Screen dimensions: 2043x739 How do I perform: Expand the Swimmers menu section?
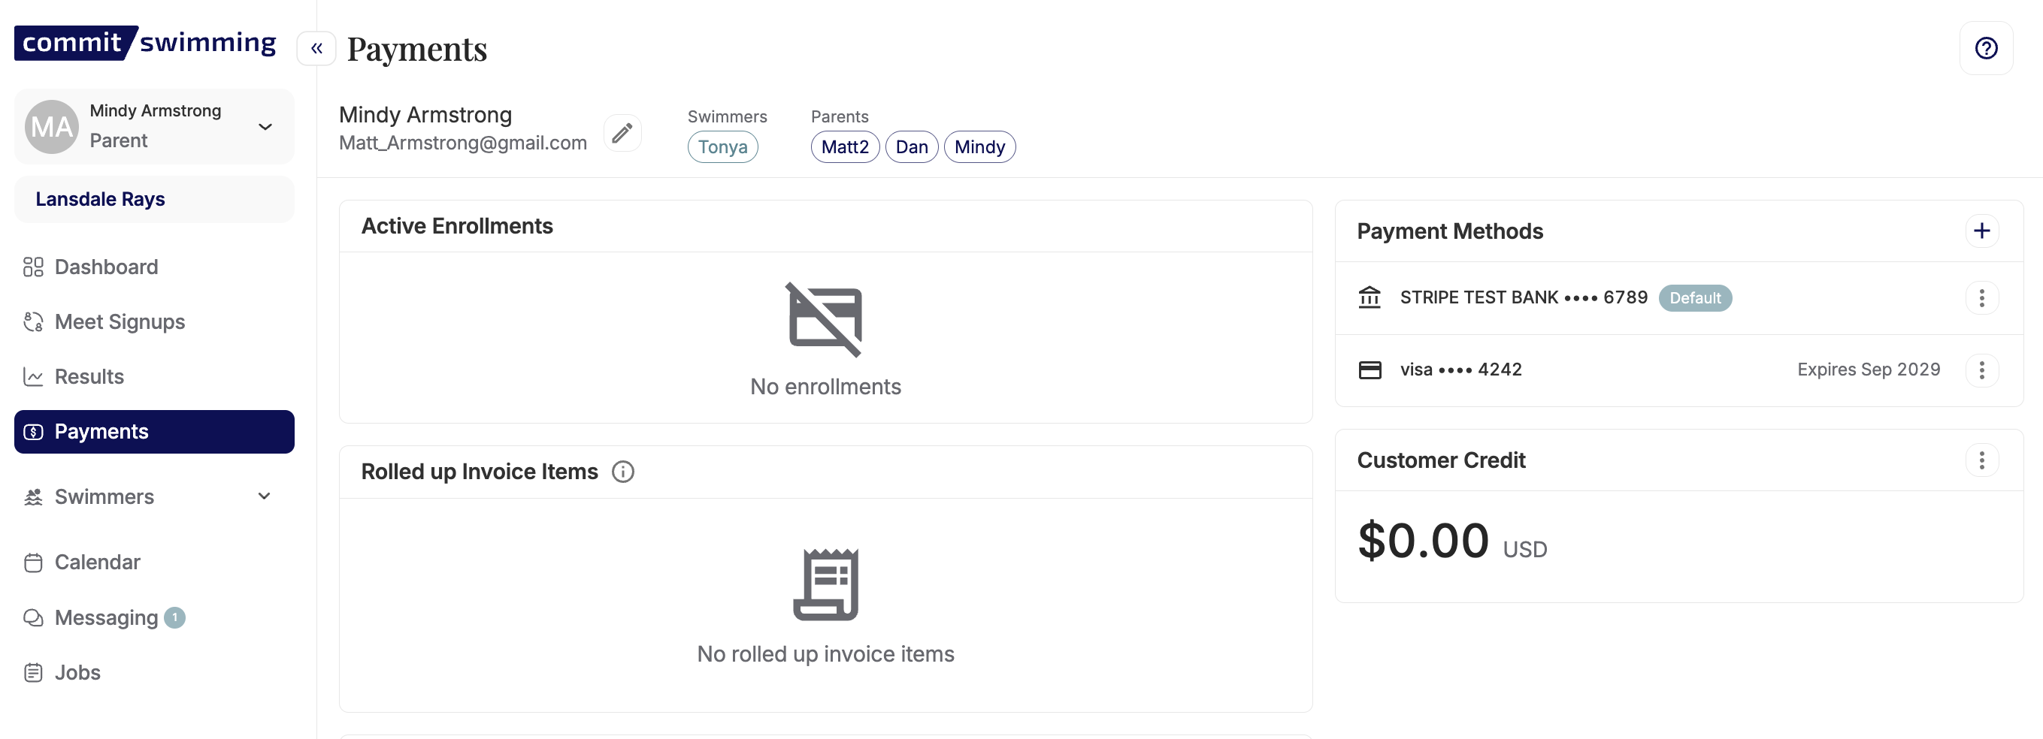pos(264,496)
